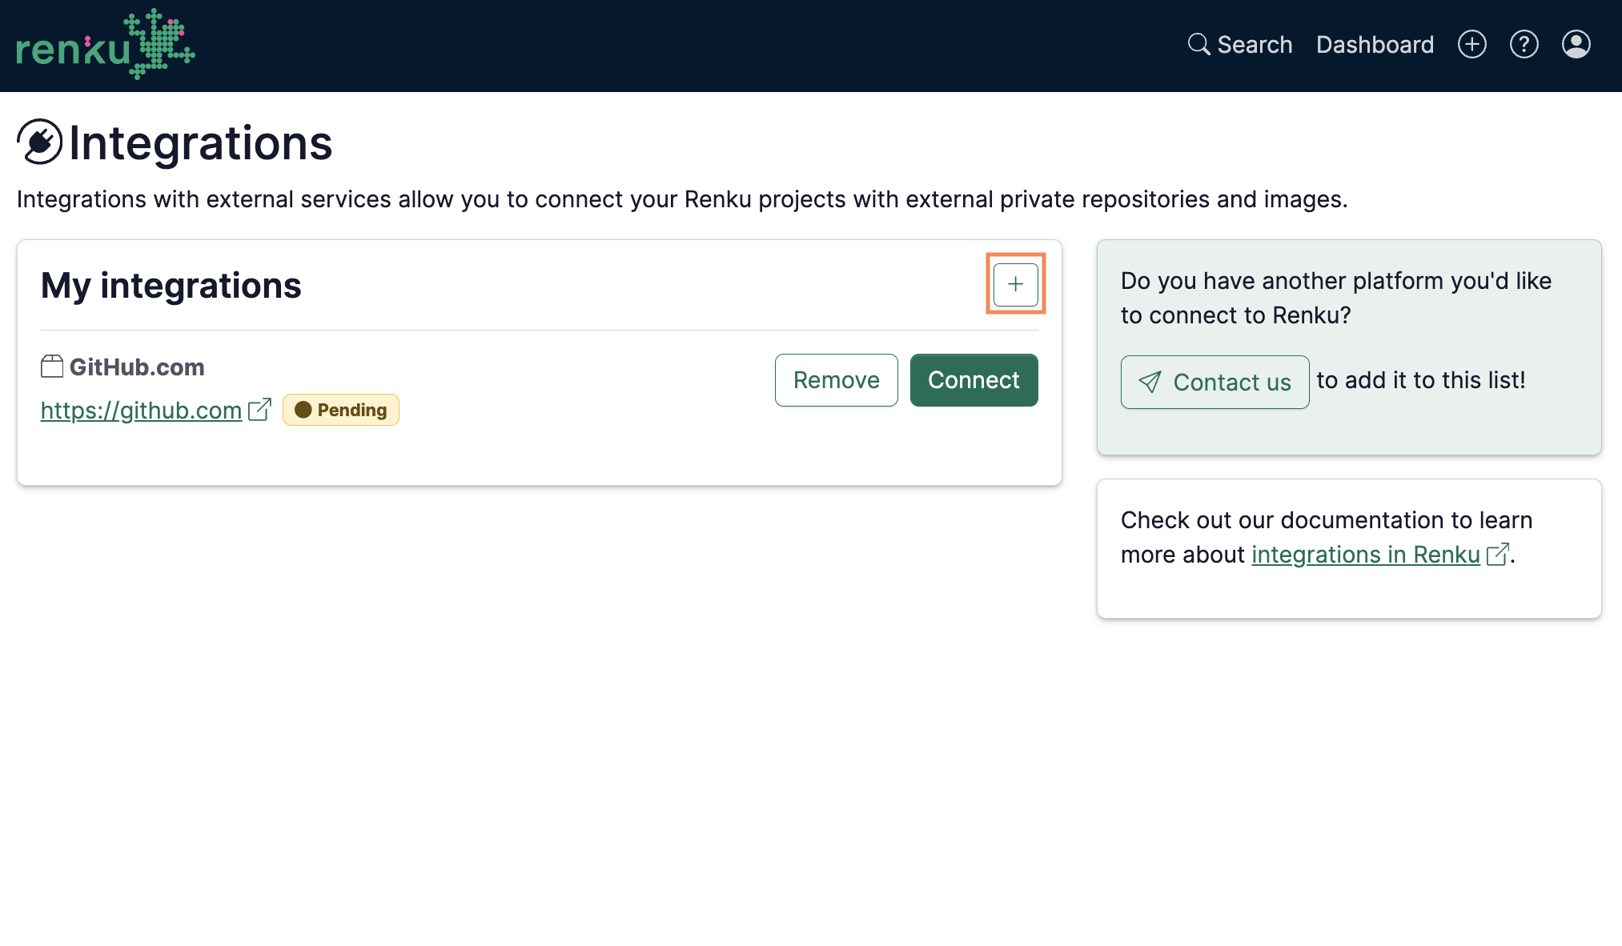The image size is (1622, 946).
Task: Click the external-link icon after integrations in Renku
Action: pyautogui.click(x=1498, y=554)
